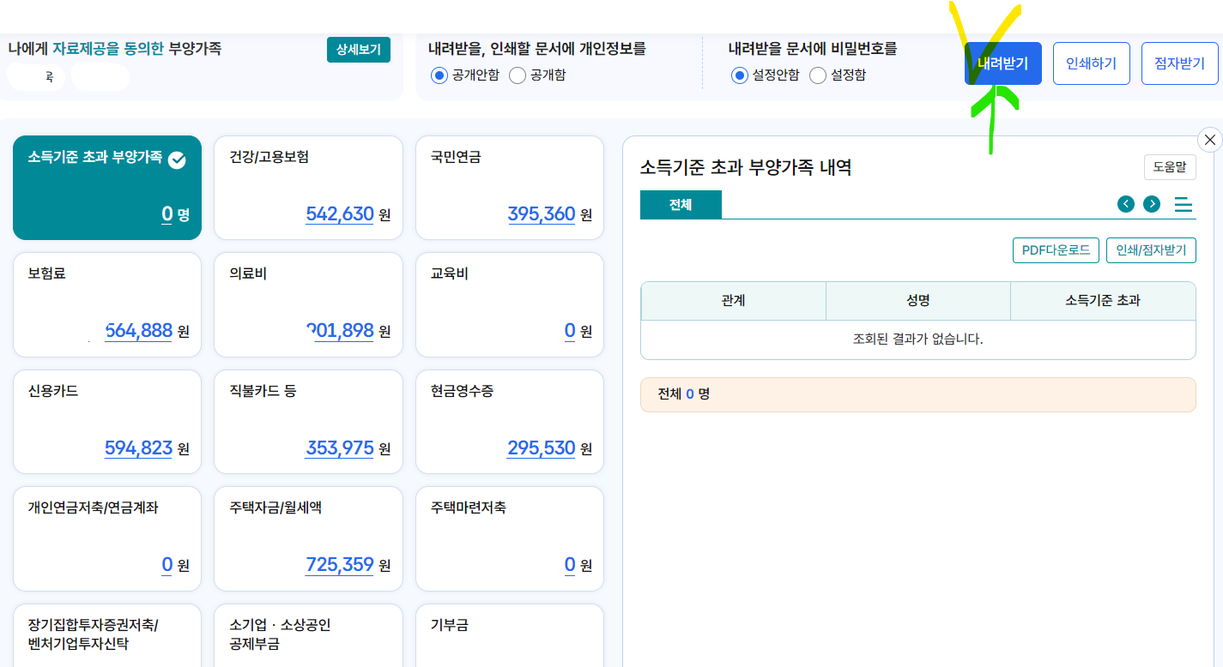
Task: Click the 소득기준 초과 부양가족 내역 heading
Action: [x=746, y=167]
